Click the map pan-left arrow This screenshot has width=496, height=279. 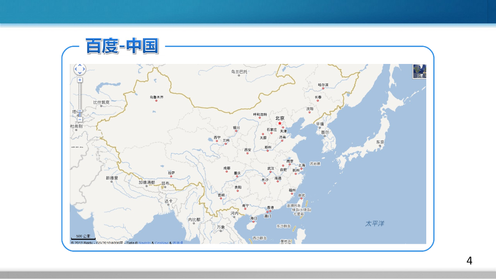(76, 69)
